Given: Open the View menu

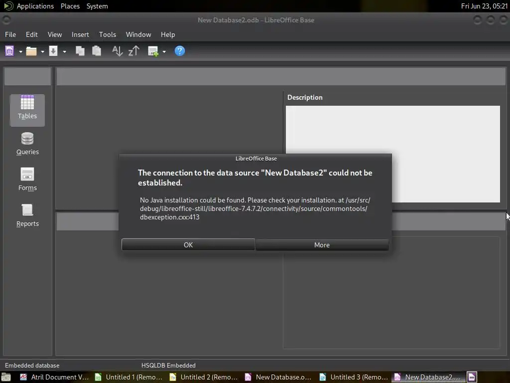Looking at the screenshot, I should pos(55,34).
